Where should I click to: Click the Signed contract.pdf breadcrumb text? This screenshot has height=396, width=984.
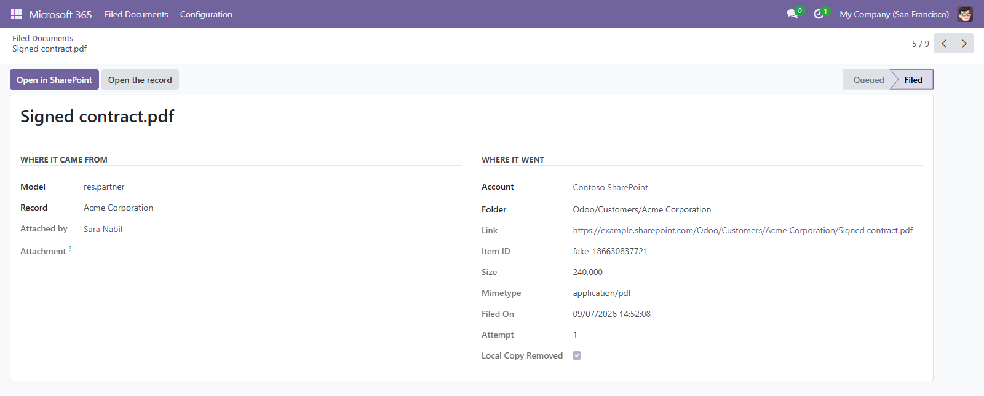point(49,49)
